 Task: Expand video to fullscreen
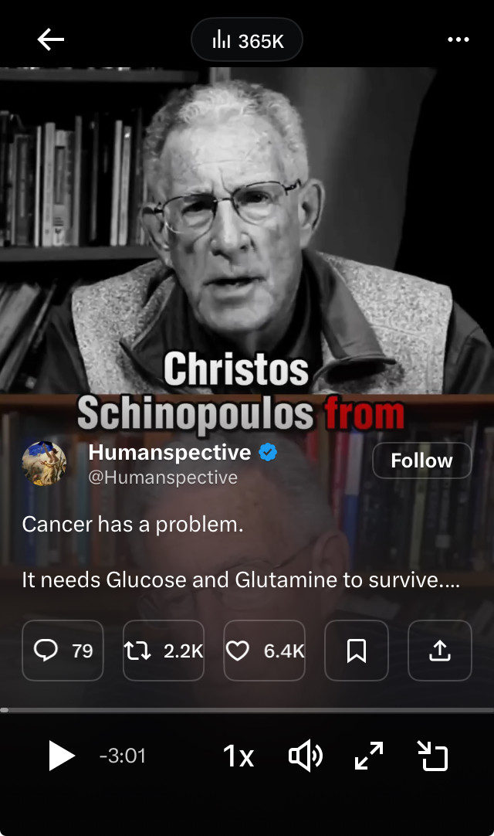pyautogui.click(x=369, y=756)
